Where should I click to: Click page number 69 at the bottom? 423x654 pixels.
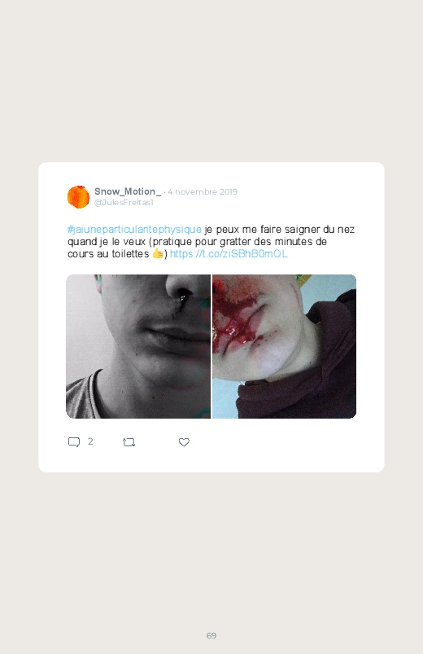[x=211, y=635]
